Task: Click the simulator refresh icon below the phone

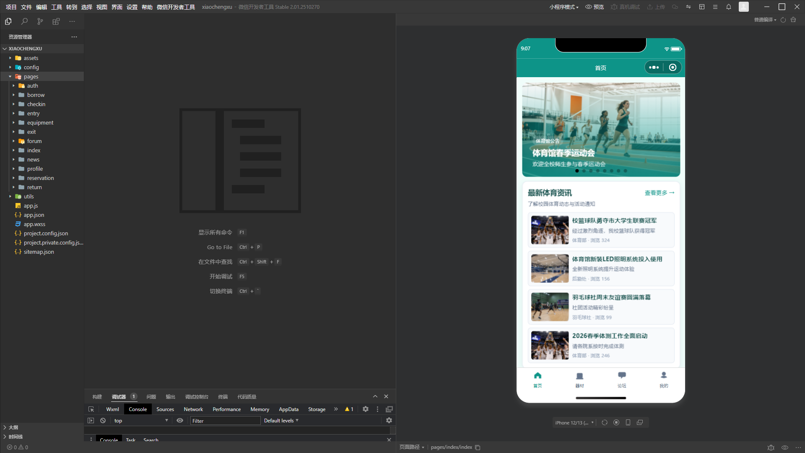Action: tap(604, 423)
